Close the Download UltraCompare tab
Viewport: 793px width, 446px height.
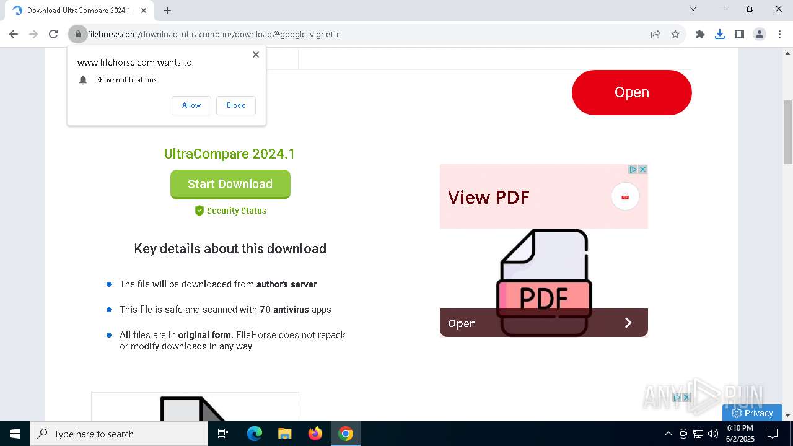tap(144, 11)
